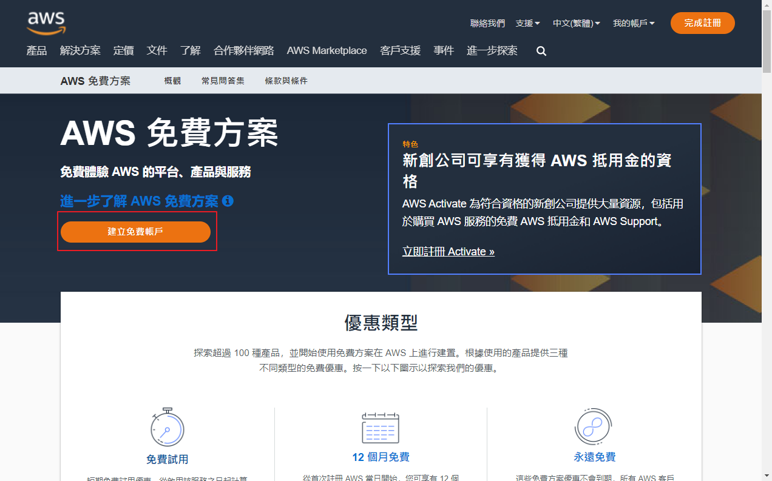The height and width of the screenshot is (481, 772).
Task: Open the 合作夥伴網路 menu
Action: [244, 50]
